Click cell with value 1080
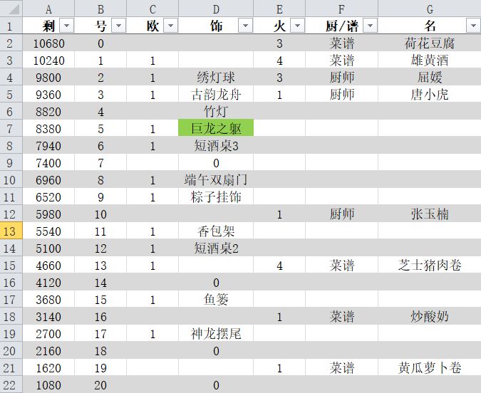The width and height of the screenshot is (481, 393). coord(48,384)
